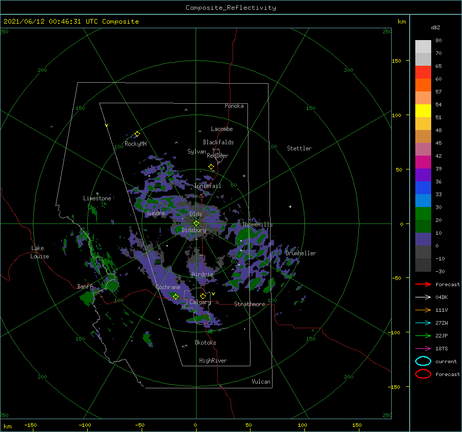Click the Blackfalds city label
Viewport: 462px width, 432px height.
[x=218, y=142]
